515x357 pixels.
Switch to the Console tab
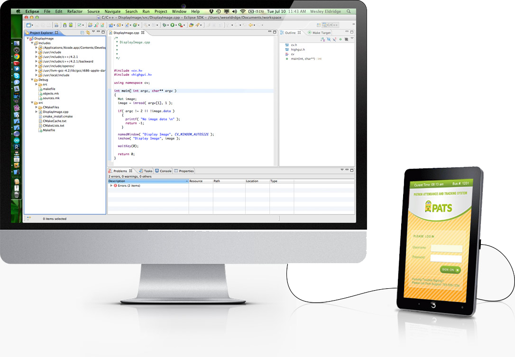coord(163,171)
